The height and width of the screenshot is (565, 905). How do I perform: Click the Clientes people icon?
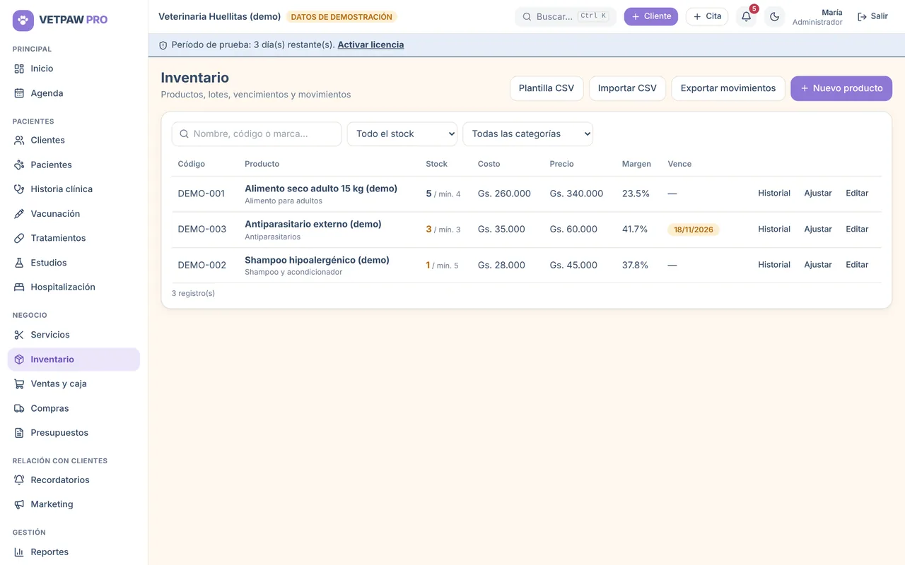point(19,141)
